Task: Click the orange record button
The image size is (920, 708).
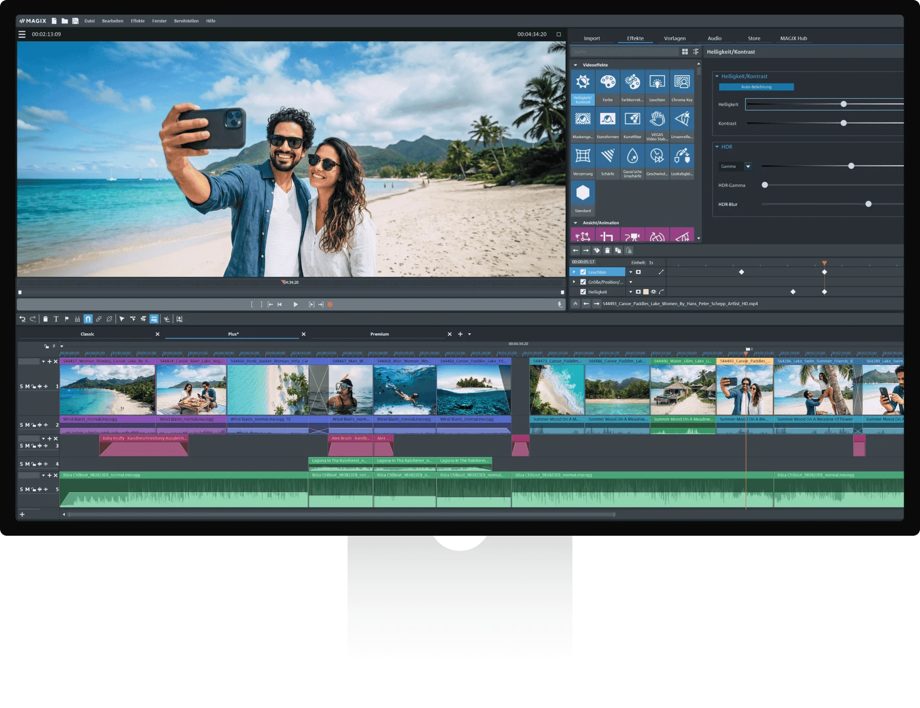Action: pos(330,305)
